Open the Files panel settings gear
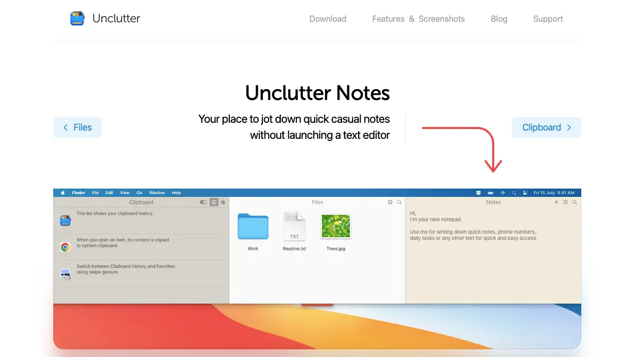This screenshot has width=634, height=357. (390, 202)
